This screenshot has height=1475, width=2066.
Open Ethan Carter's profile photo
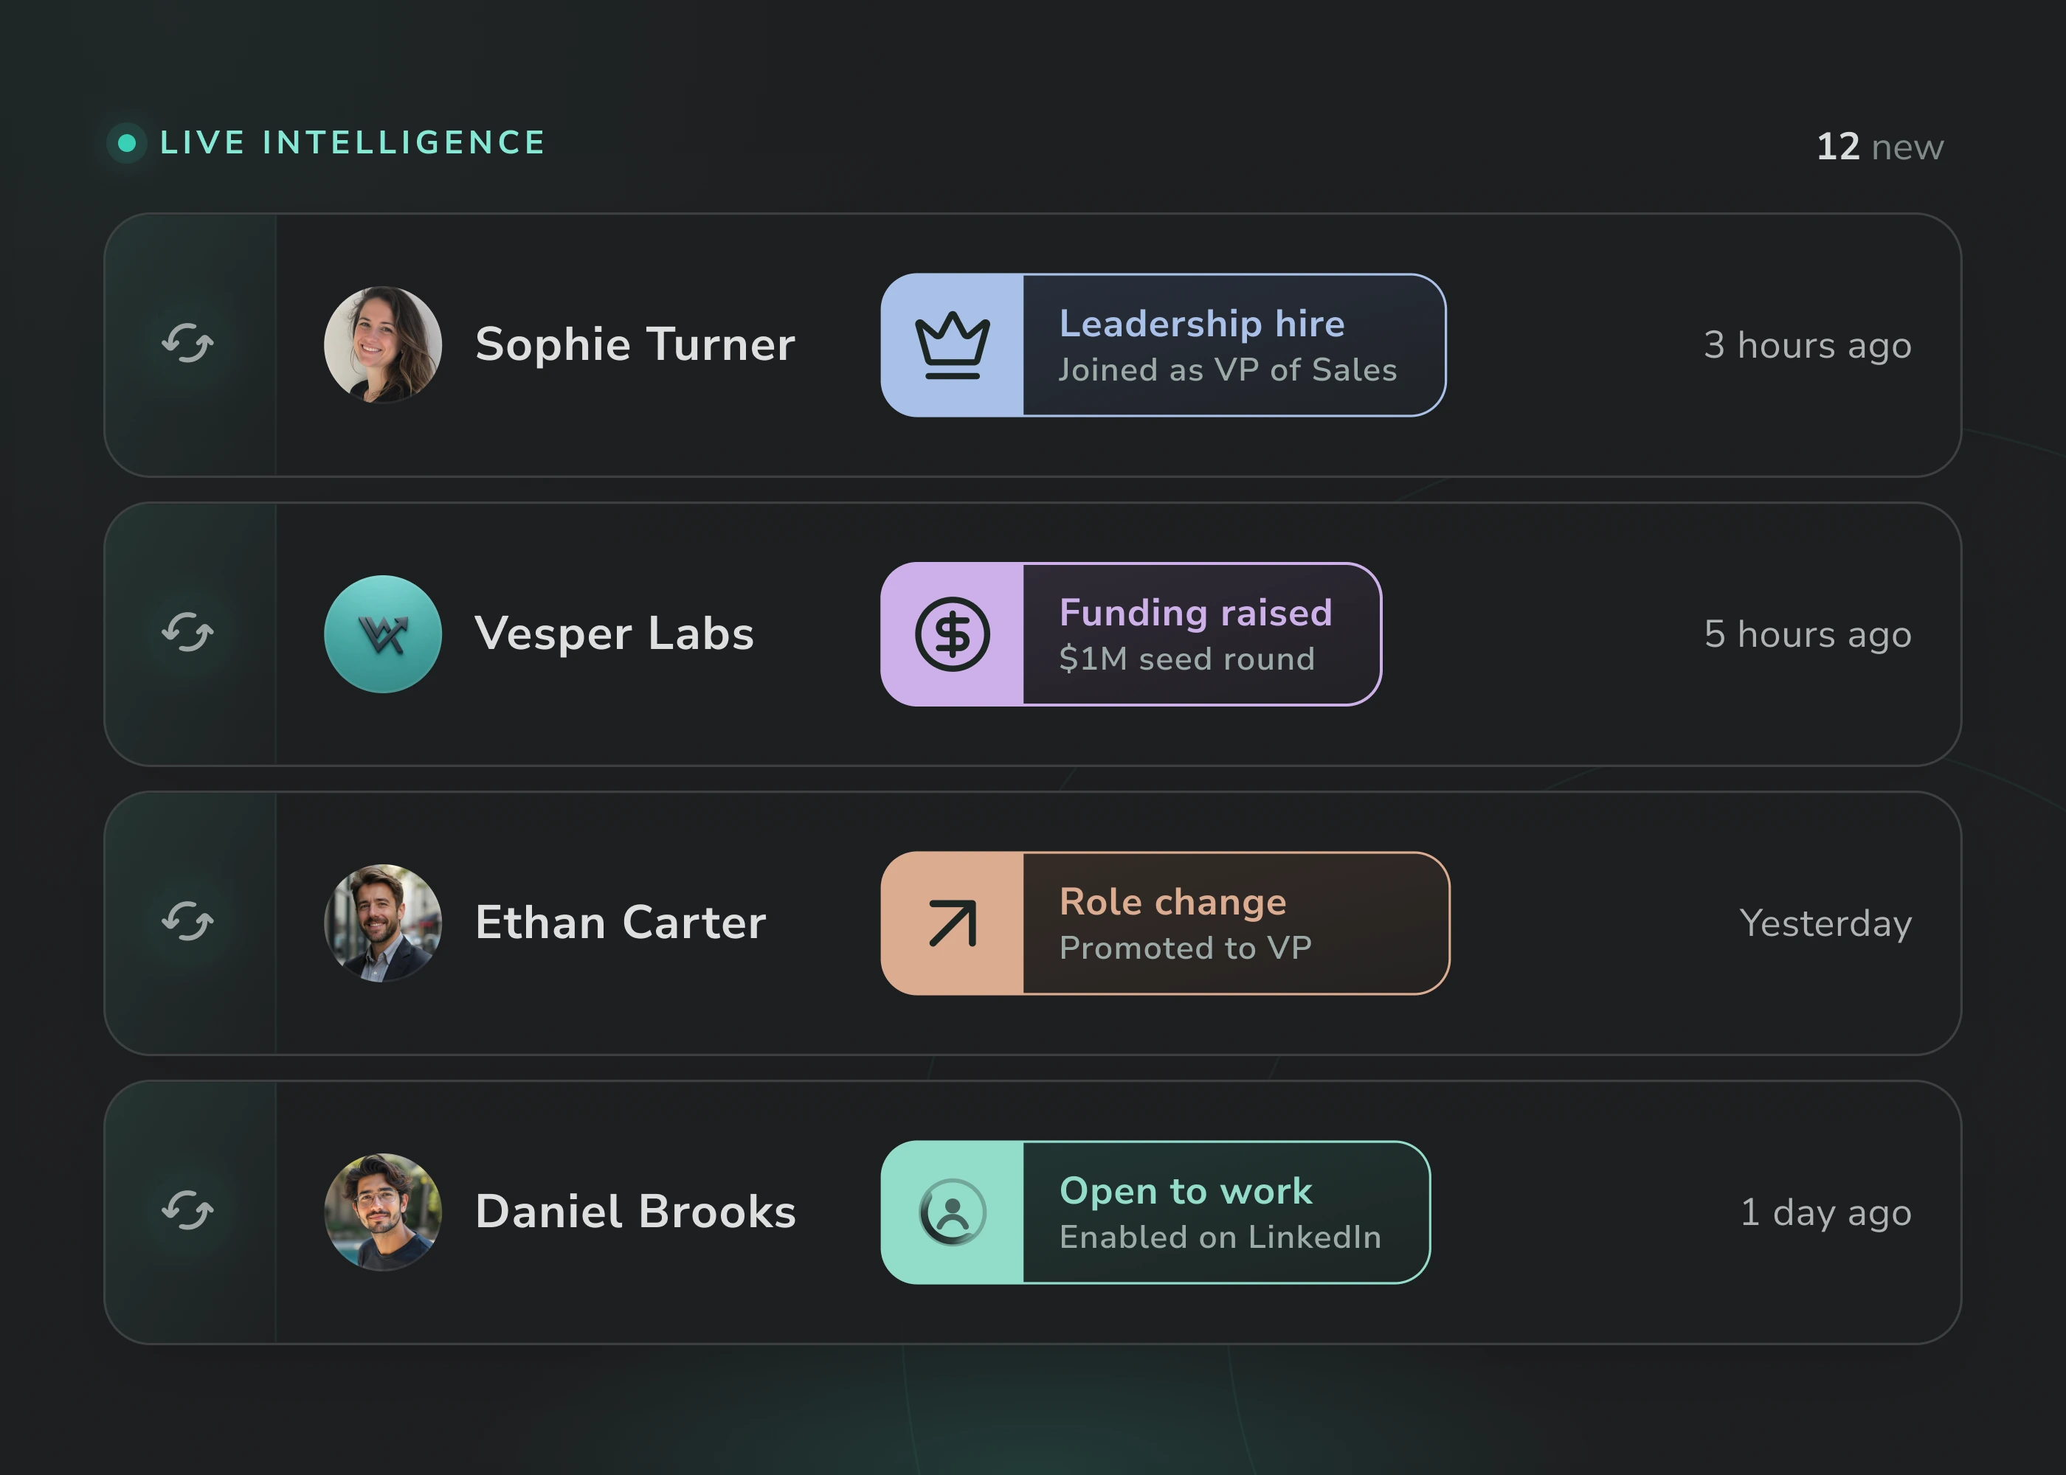[382, 923]
